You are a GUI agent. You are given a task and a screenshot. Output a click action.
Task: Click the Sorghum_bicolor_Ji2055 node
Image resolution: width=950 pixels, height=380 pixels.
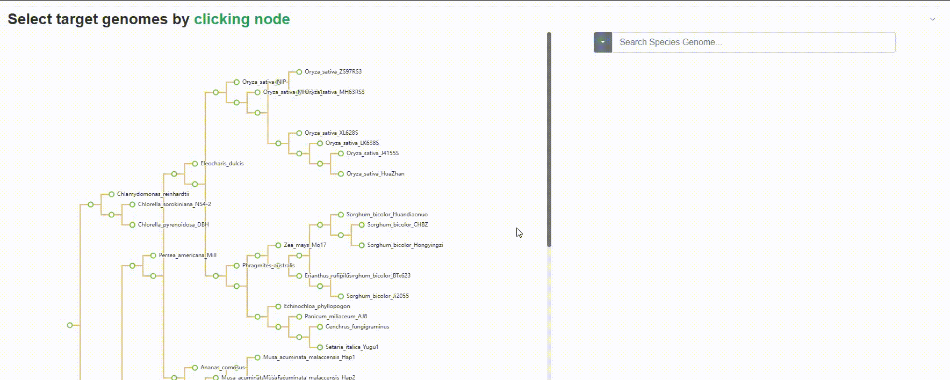(341, 296)
